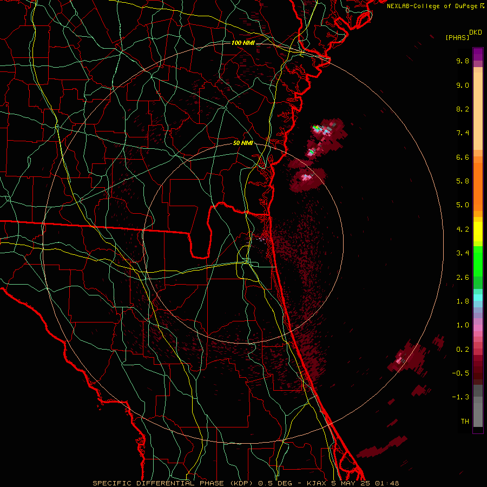Image resolution: width=487 pixels, height=487 pixels.
Task: Click the 4.2 legend value
Action: (463, 229)
